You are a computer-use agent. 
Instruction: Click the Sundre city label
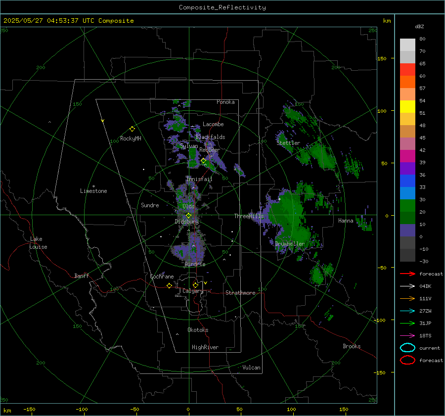pyautogui.click(x=150, y=205)
